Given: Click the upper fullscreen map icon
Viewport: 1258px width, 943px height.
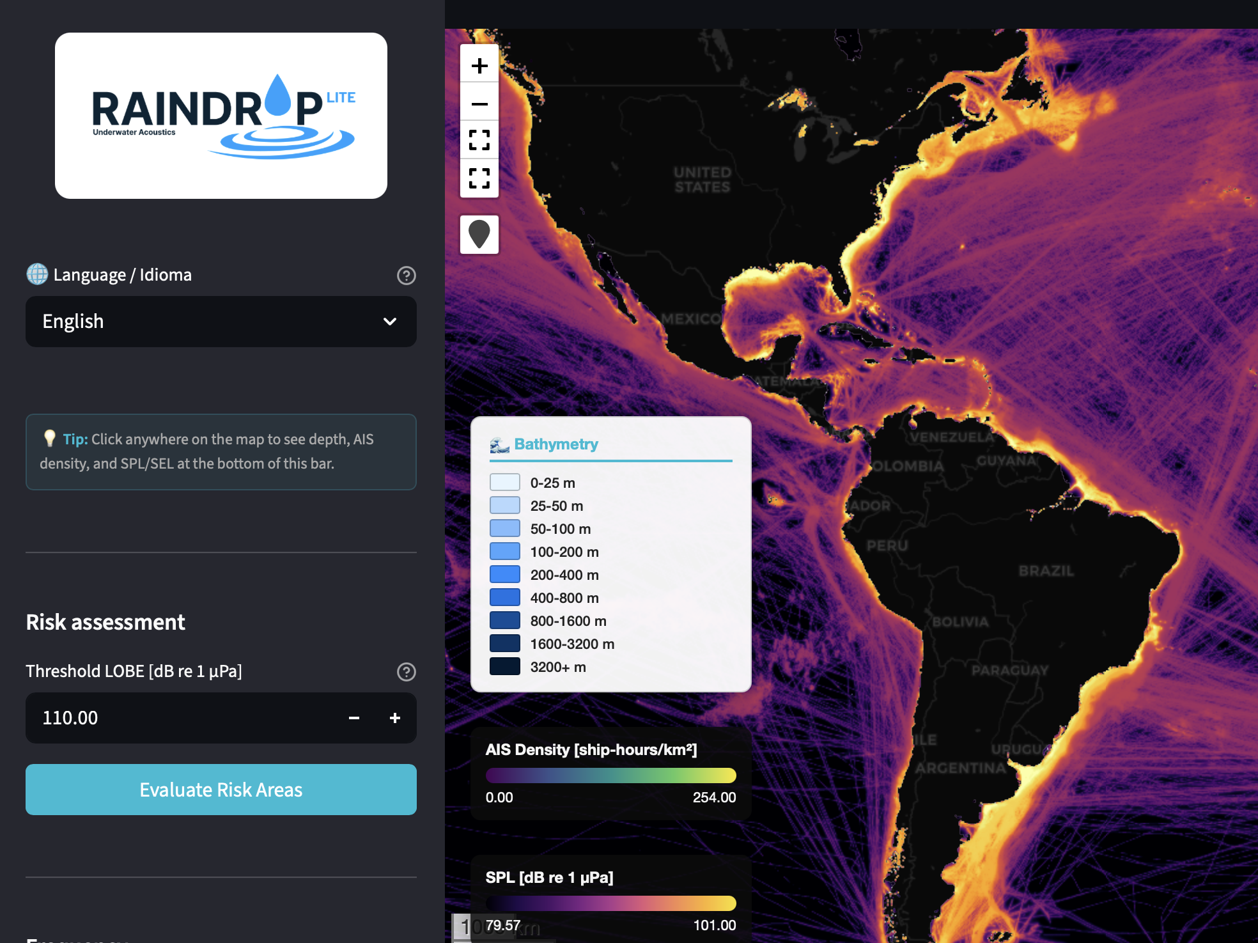Looking at the screenshot, I should pos(479,140).
